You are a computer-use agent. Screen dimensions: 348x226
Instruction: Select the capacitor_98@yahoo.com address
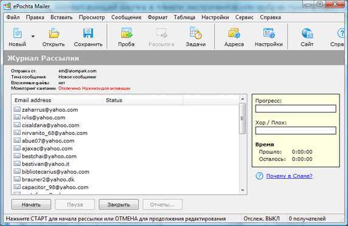point(55,187)
